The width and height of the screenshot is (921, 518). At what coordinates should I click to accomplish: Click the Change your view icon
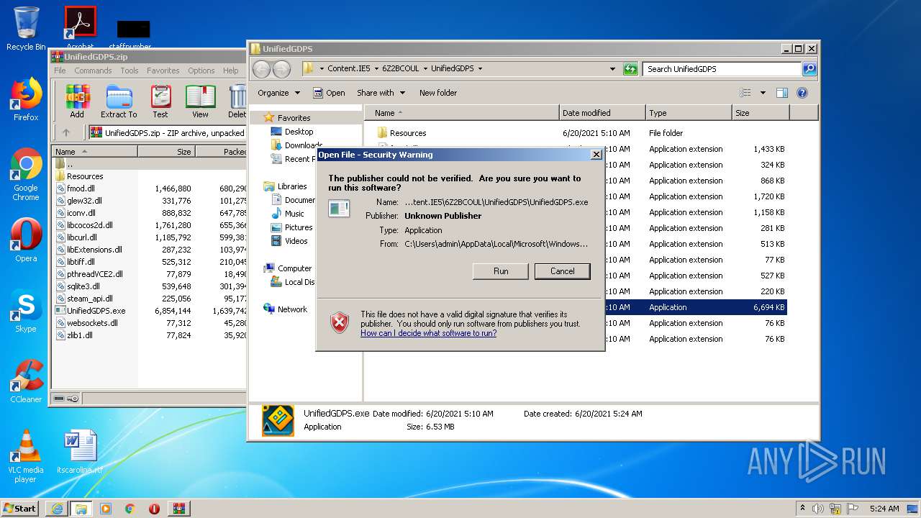[x=745, y=93]
